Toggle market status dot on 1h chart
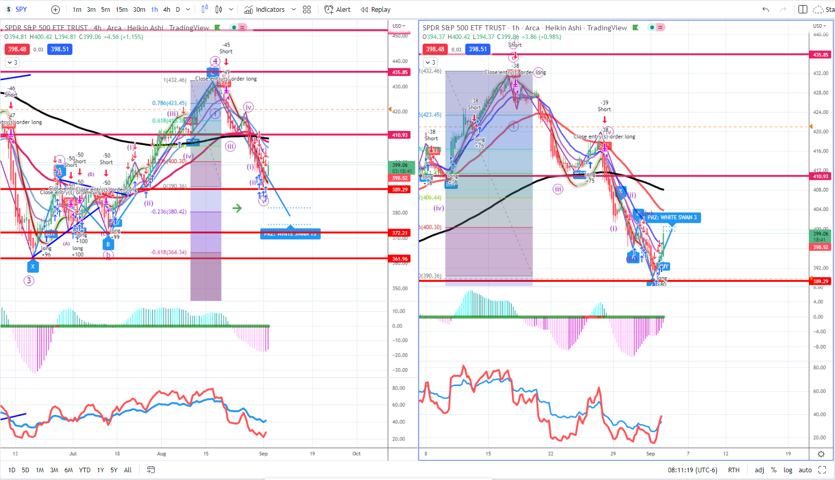 (652, 27)
